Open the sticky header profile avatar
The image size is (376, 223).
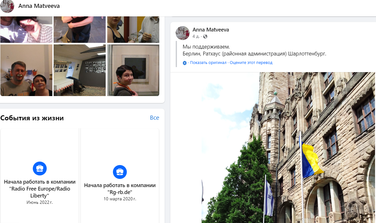point(7,6)
